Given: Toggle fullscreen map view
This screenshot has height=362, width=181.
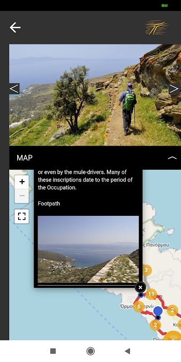Looking at the screenshot, I should click(22, 216).
